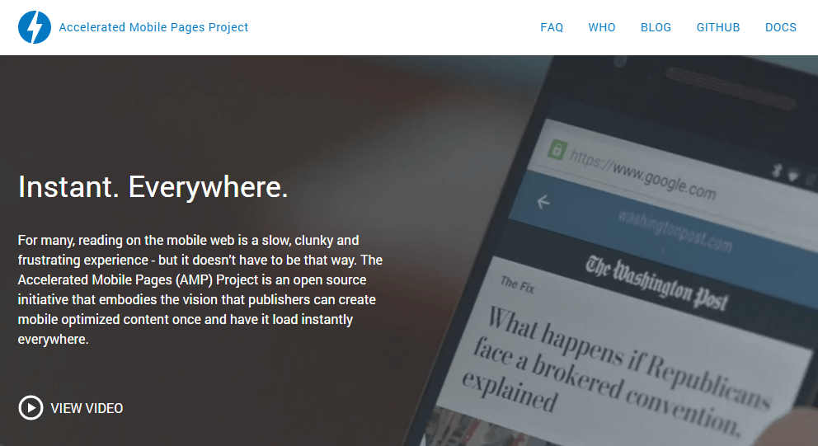Click The Washington Post masthead

pos(656,284)
